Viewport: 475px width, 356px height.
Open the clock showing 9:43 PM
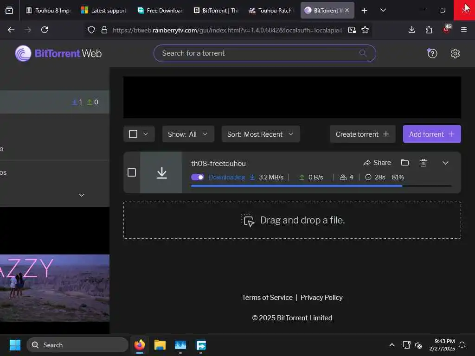[442, 345]
